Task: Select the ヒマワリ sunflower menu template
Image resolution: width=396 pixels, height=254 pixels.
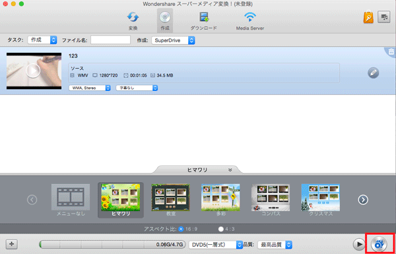Action: [x=121, y=200]
